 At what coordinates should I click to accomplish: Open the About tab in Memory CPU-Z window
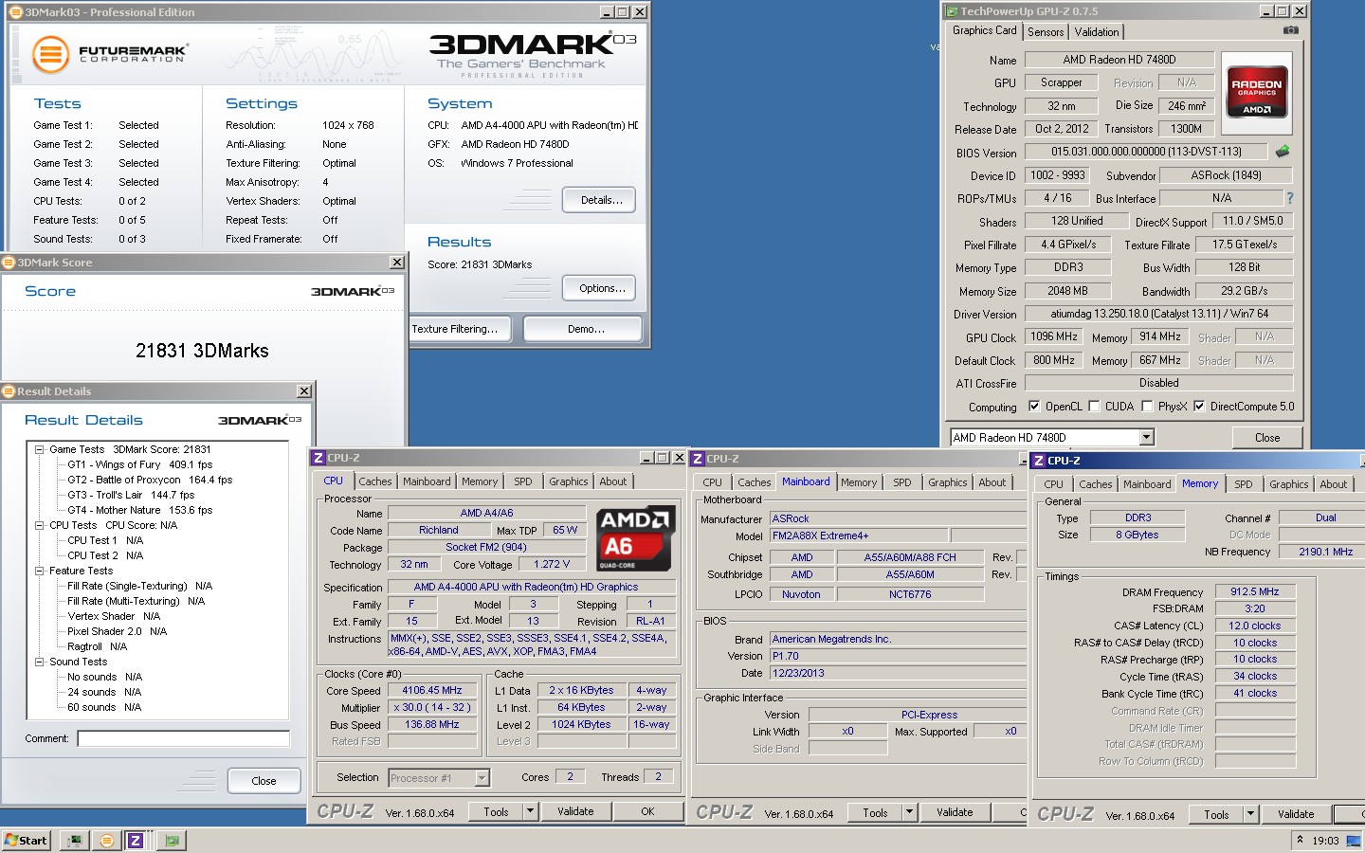tap(1334, 484)
